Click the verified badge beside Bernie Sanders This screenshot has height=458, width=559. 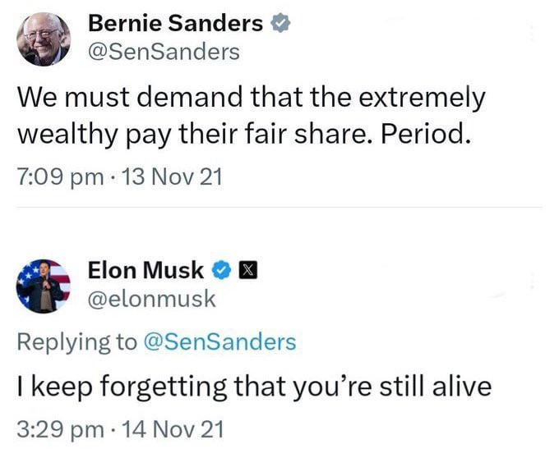[x=279, y=25]
